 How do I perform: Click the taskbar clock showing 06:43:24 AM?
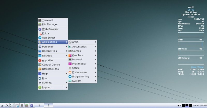200,105
